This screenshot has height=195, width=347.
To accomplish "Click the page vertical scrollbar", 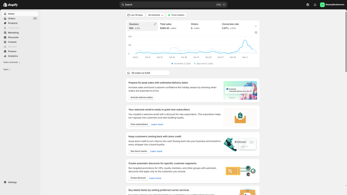I will coord(346,42).
